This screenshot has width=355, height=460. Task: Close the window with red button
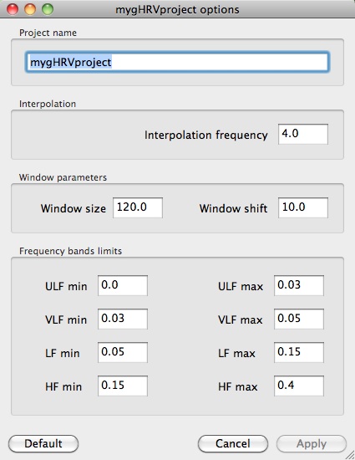coord(13,9)
